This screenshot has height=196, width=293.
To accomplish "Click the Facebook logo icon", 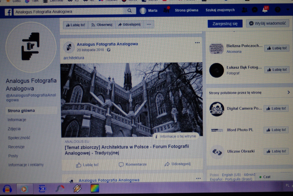I will pos(8,12).
